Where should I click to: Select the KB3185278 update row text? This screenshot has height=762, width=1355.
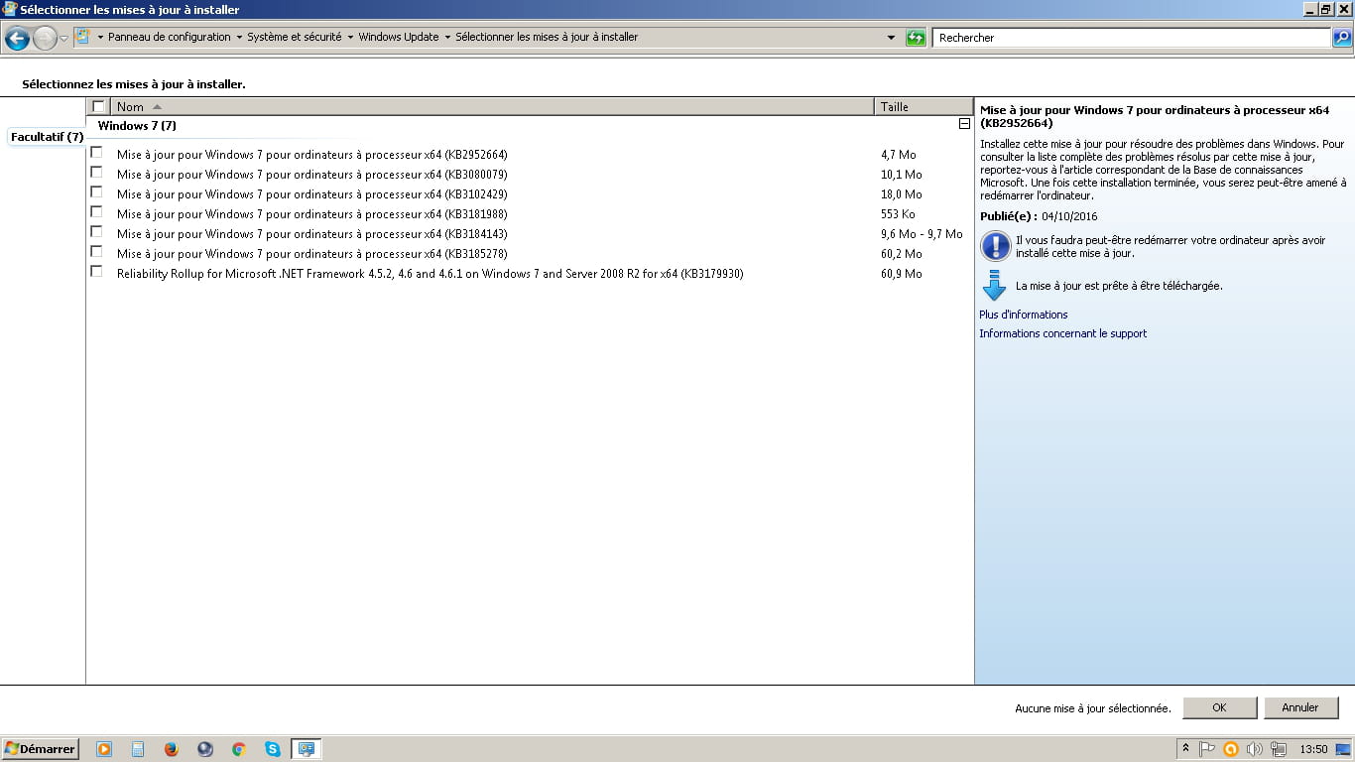(x=311, y=254)
